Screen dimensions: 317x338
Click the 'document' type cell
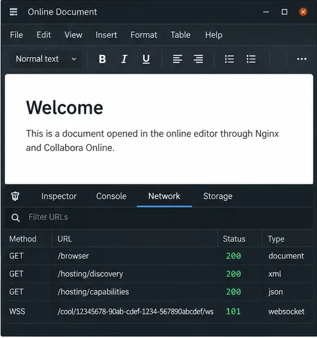(286, 256)
